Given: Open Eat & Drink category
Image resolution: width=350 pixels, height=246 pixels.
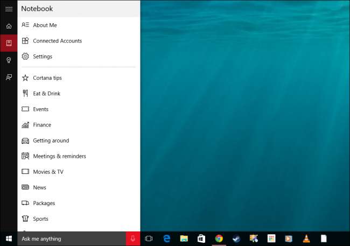Looking at the screenshot, I should coord(46,94).
